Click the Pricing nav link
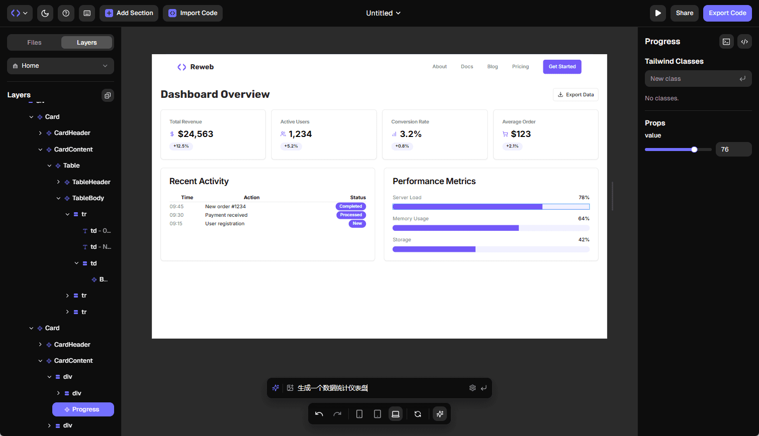The image size is (759, 436). click(520, 67)
